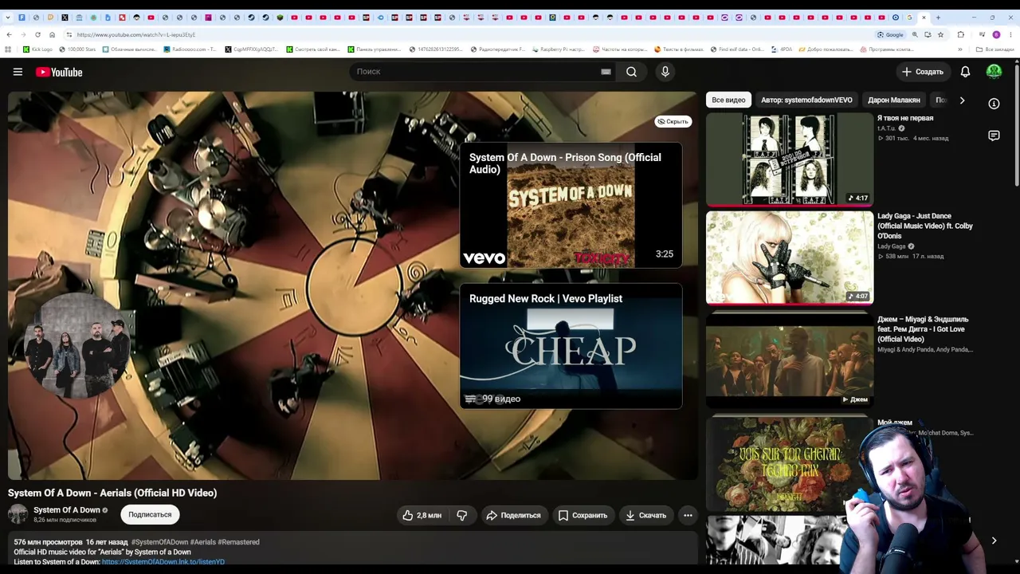Click the Lady Gaga - Just Dance title
1020x574 pixels.
point(925,226)
